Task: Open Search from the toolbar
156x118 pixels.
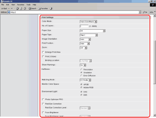Action: click(32, 8)
